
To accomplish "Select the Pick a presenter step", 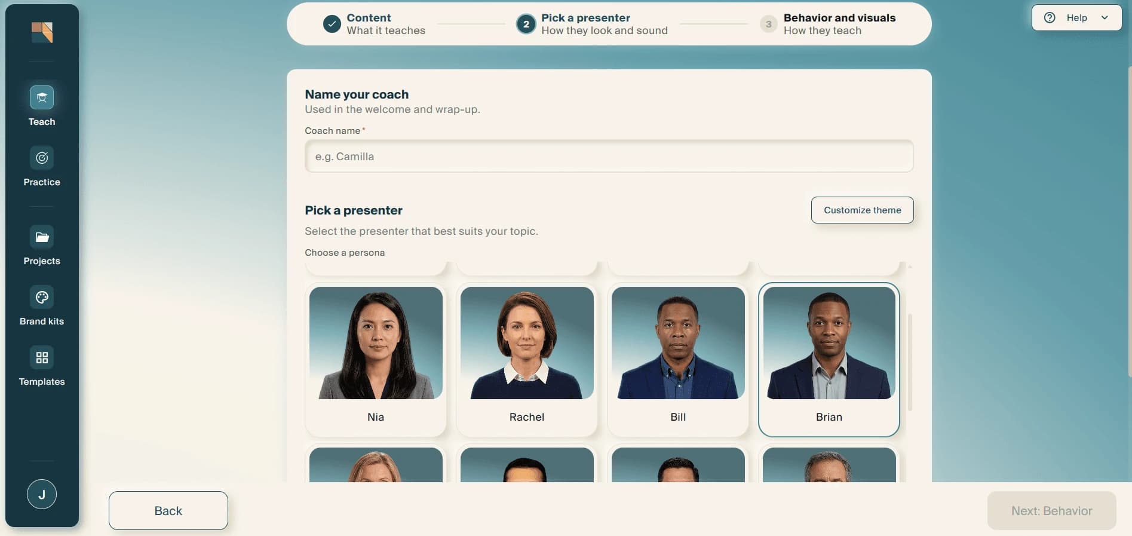I will point(592,24).
